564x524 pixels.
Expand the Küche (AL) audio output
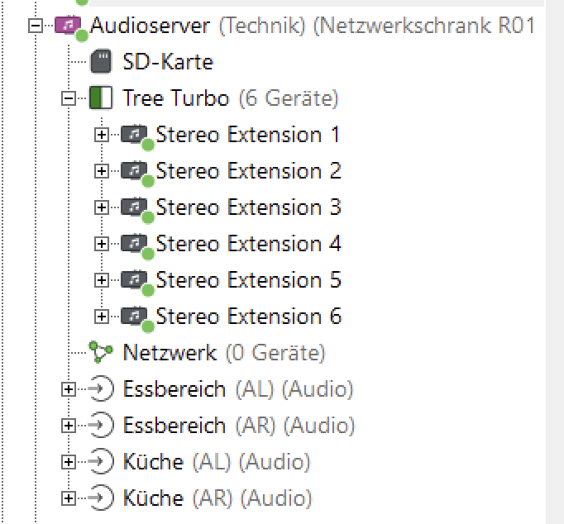tap(69, 462)
